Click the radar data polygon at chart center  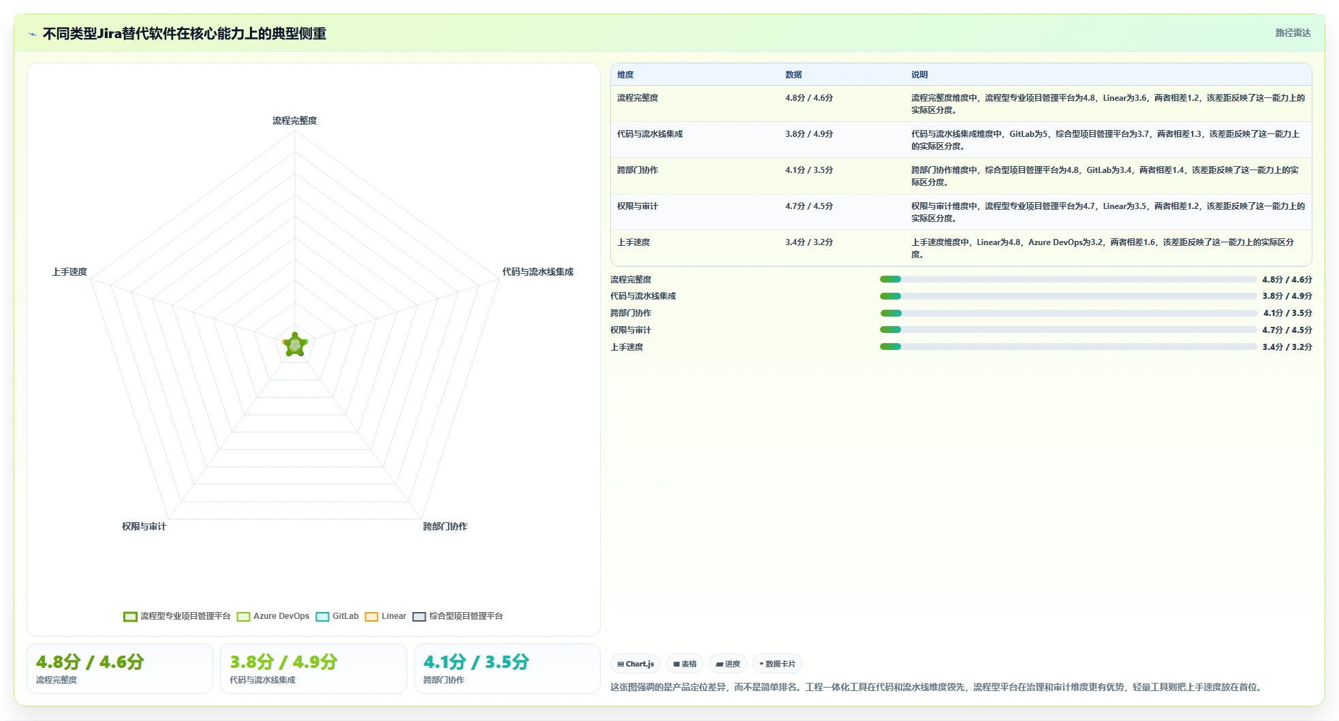point(295,345)
